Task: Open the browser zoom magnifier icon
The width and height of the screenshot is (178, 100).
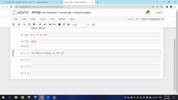Action: [153, 7]
